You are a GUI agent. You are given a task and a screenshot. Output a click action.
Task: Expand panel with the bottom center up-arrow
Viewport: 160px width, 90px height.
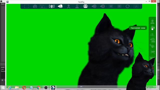pos(81,87)
